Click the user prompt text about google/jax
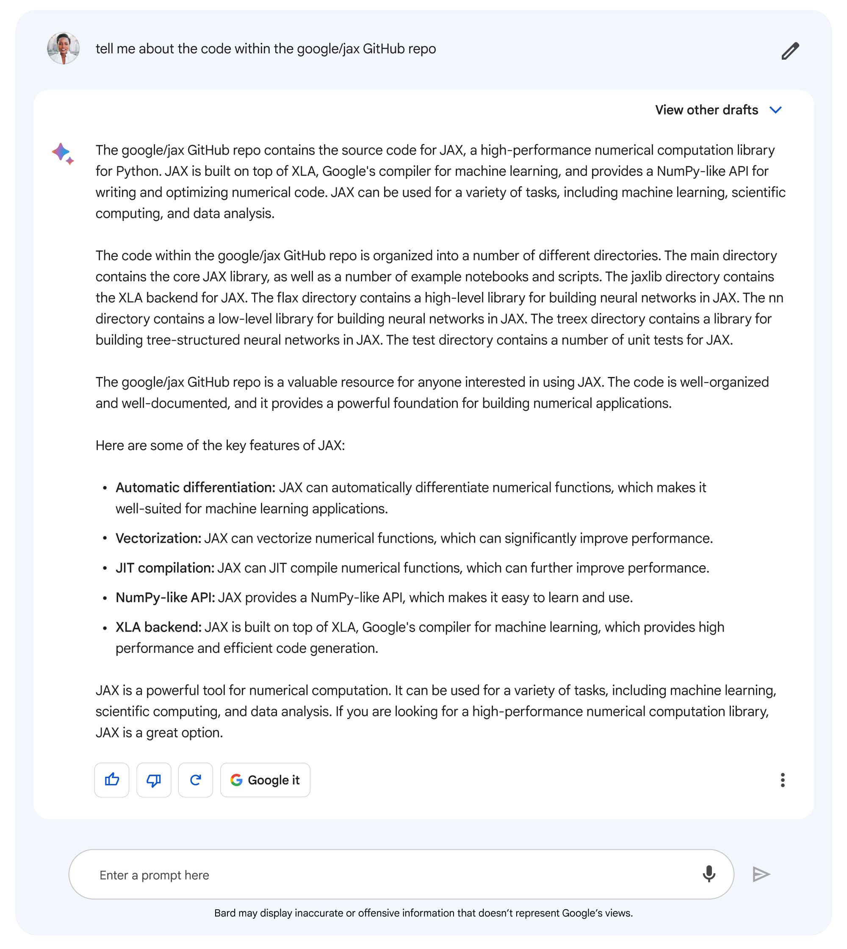The width and height of the screenshot is (847, 949). pyautogui.click(x=266, y=49)
